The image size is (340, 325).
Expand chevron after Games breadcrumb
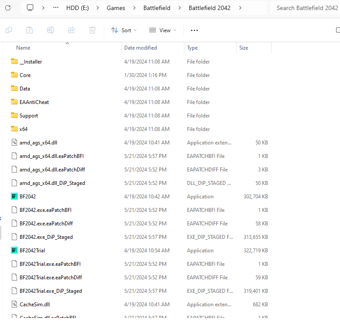coord(134,8)
